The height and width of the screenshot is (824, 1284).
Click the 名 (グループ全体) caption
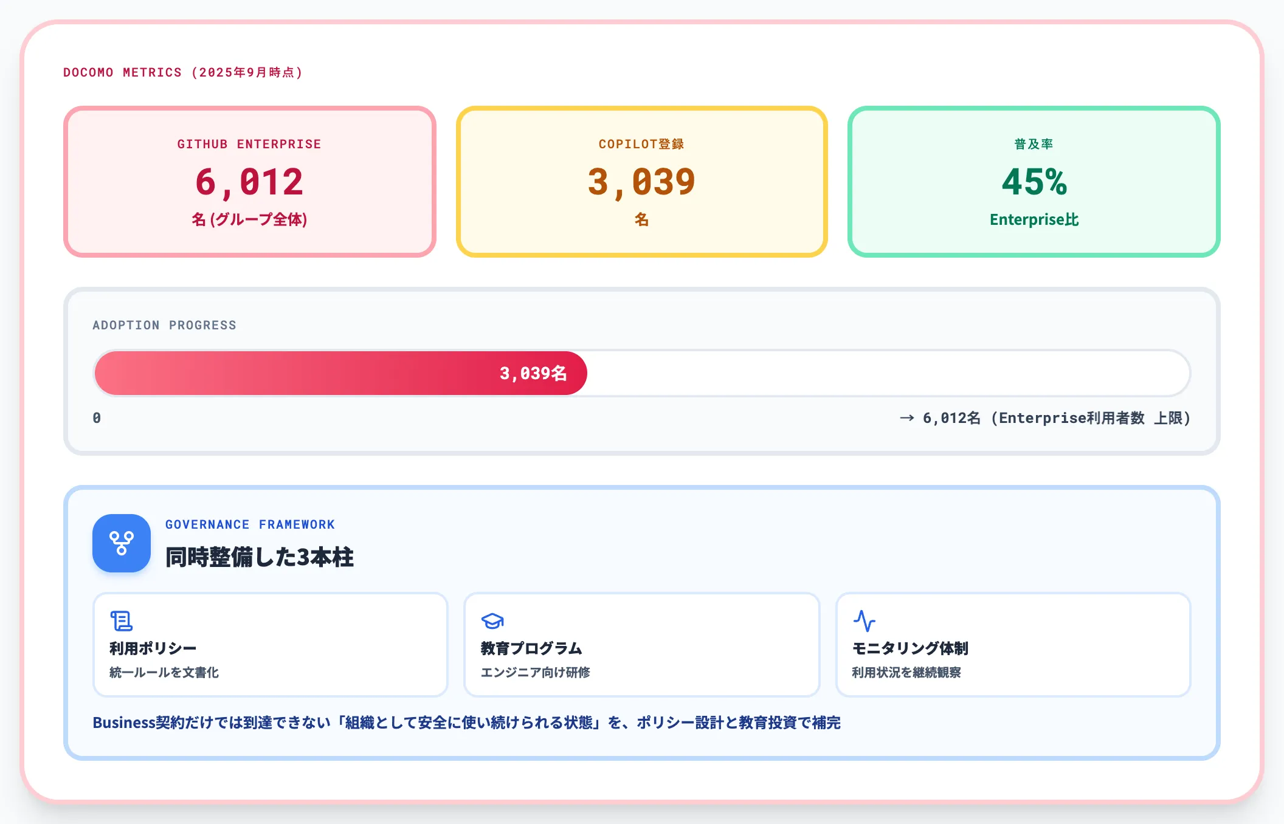click(249, 219)
